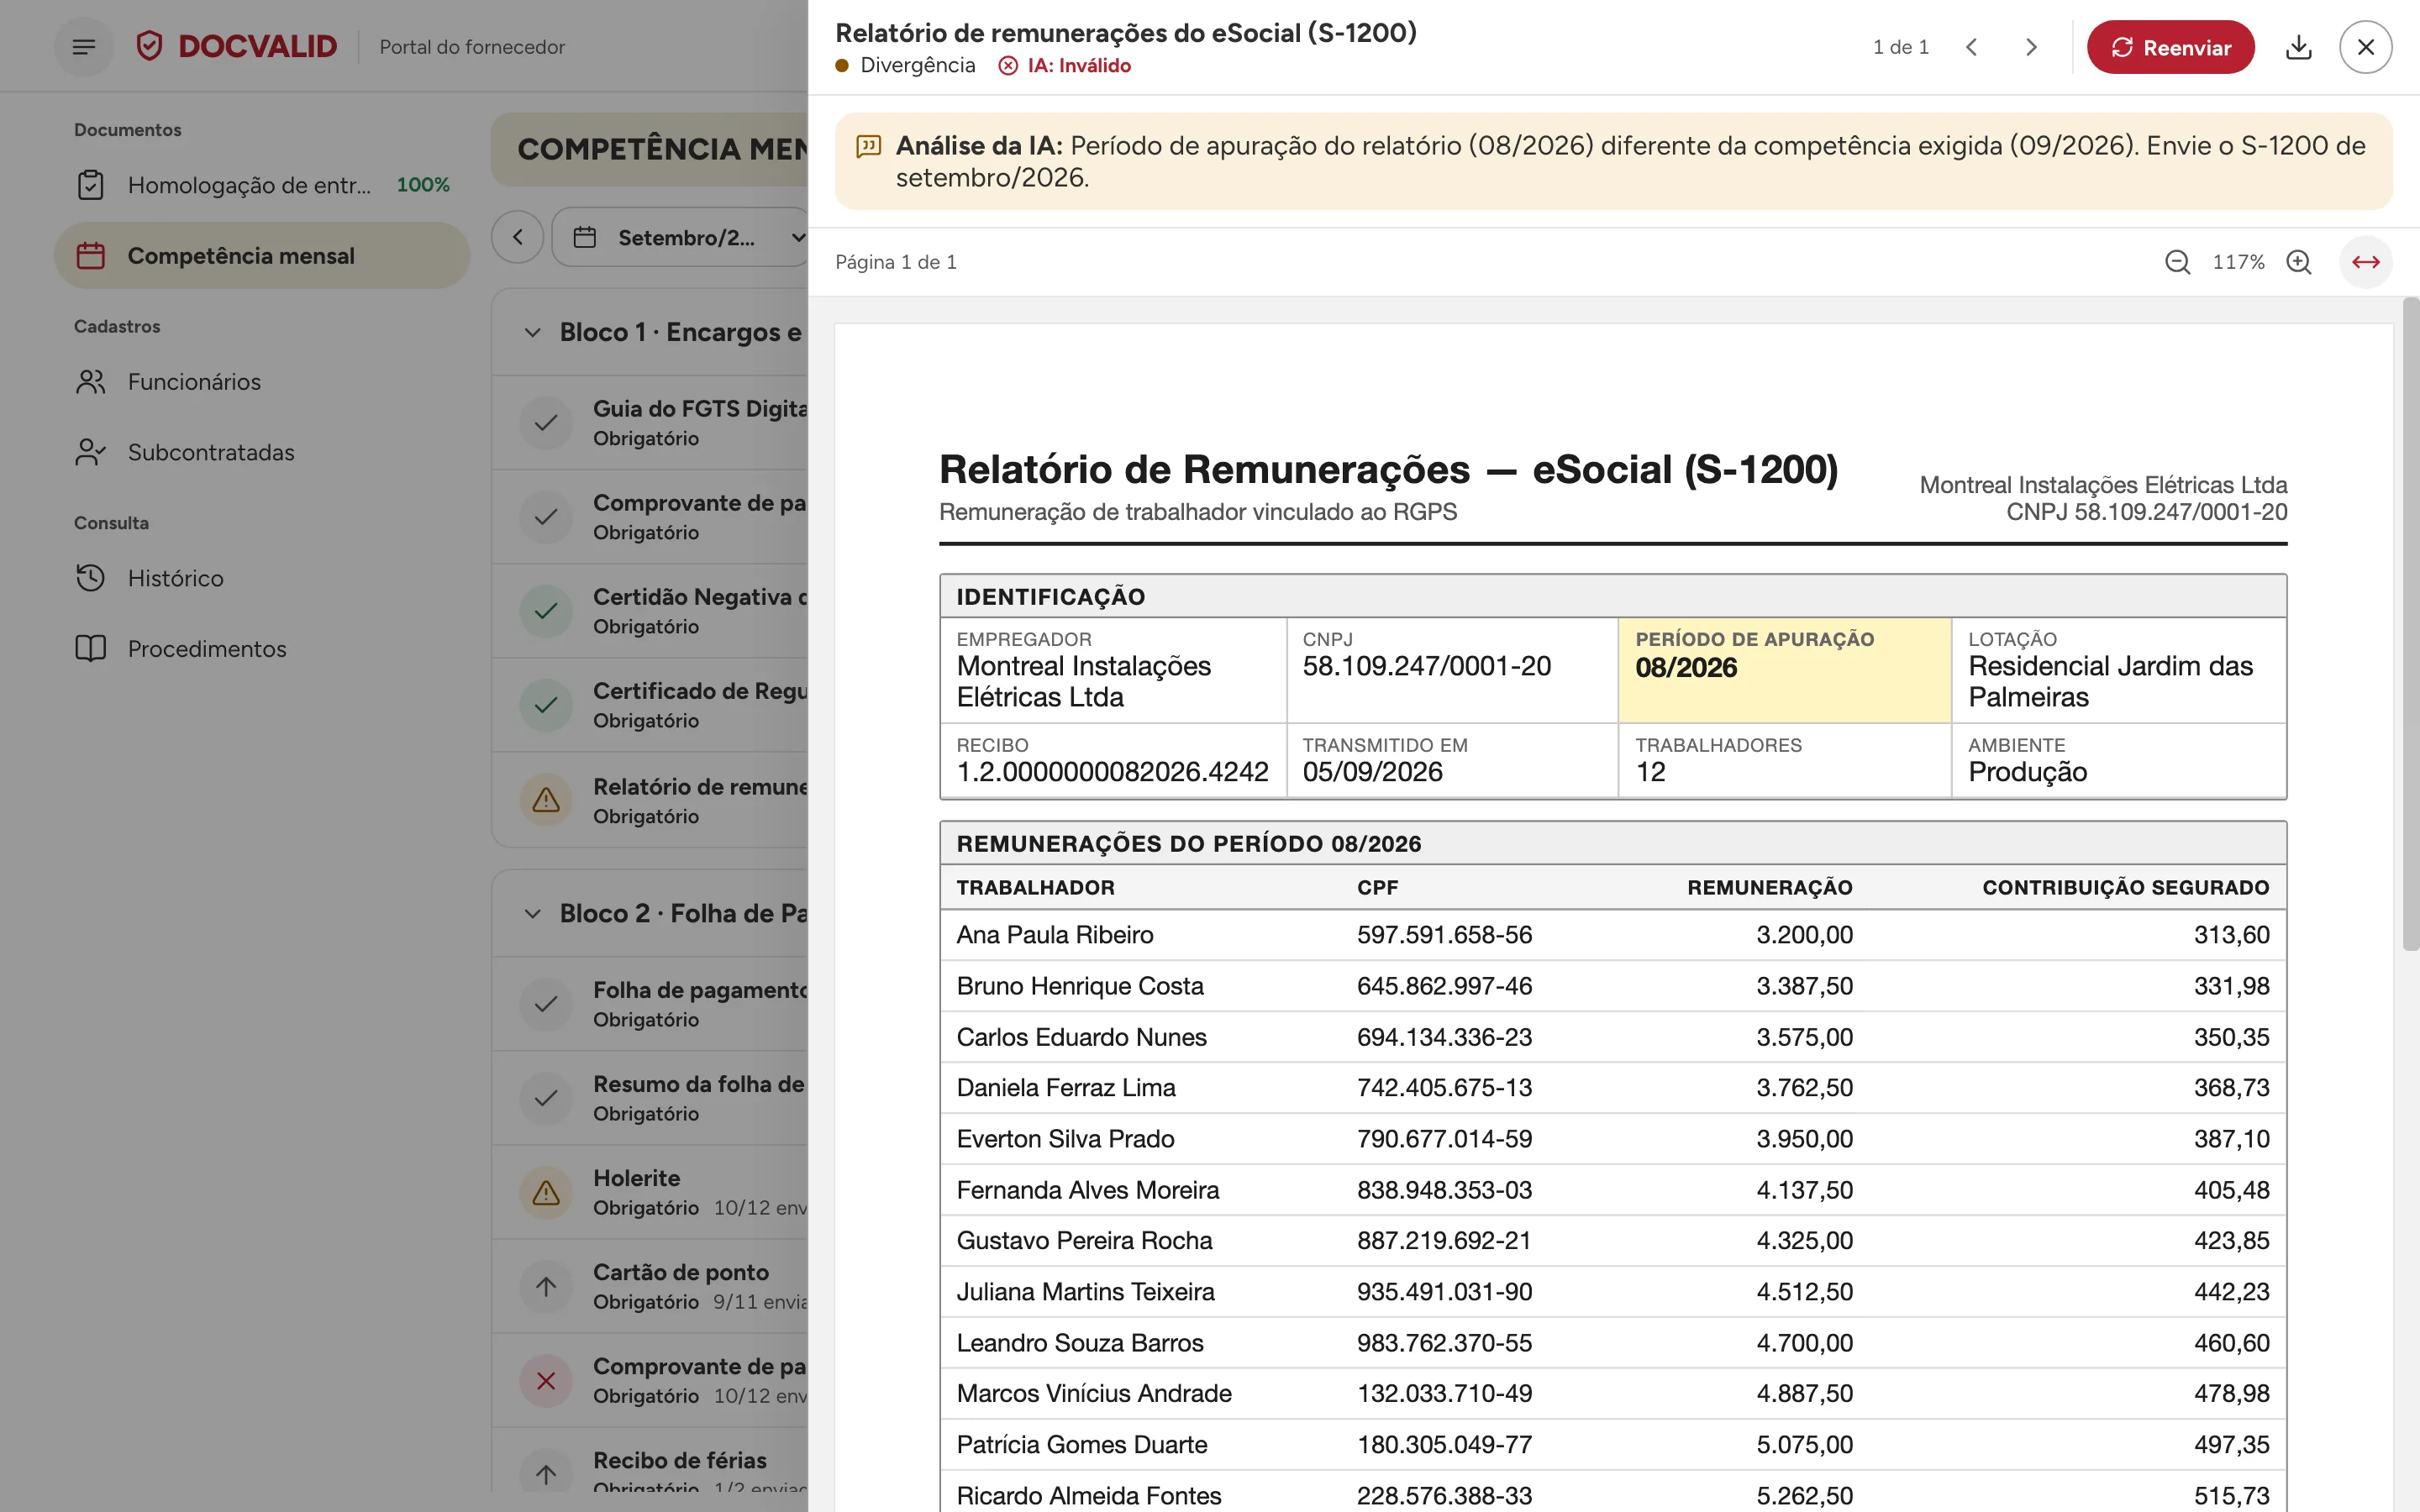Image resolution: width=2420 pixels, height=1512 pixels.
Task: Open Procedimentos in sidebar
Action: [x=262, y=649]
